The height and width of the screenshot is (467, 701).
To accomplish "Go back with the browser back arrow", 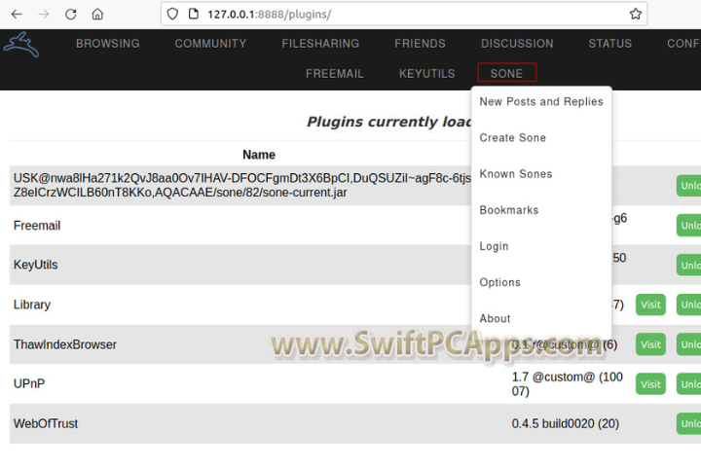I will coord(17,15).
